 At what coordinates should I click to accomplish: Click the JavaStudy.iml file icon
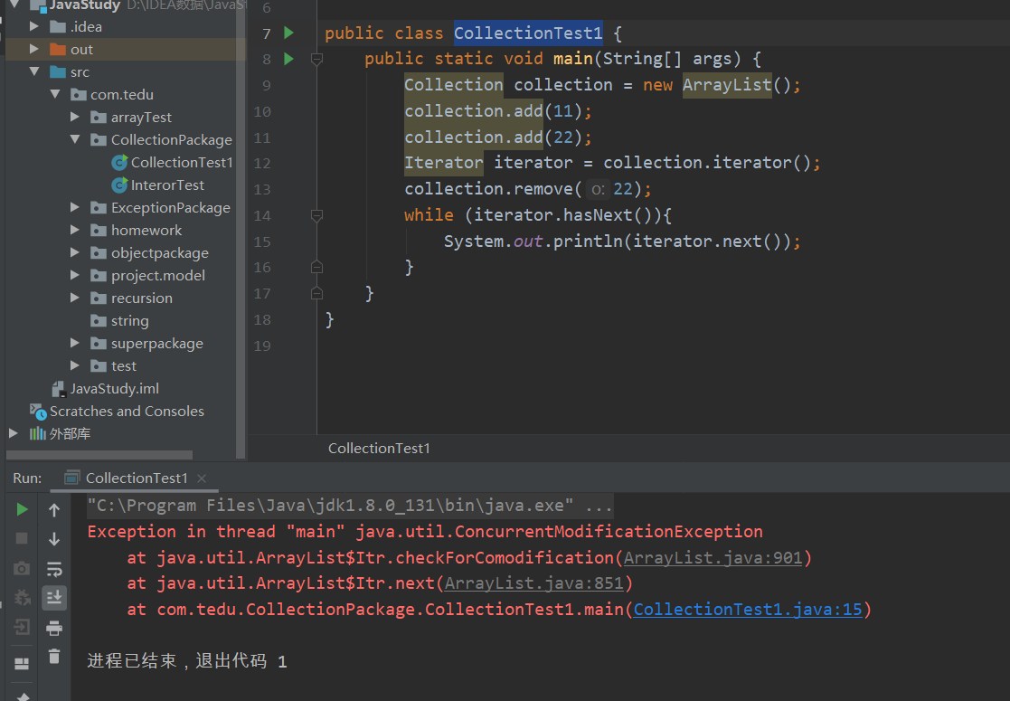pyautogui.click(x=58, y=389)
